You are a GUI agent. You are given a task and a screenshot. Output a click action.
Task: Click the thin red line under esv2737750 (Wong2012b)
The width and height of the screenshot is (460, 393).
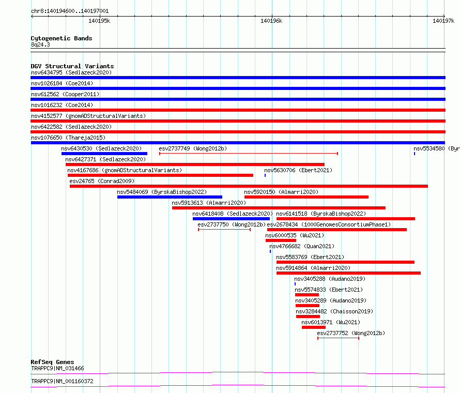(x=224, y=230)
